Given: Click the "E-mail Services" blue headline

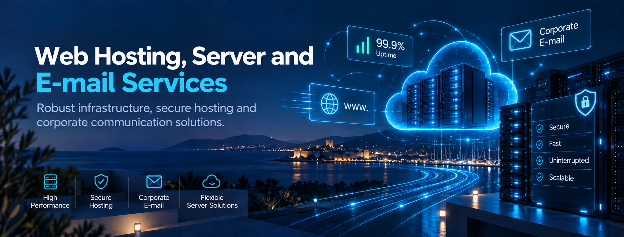Looking at the screenshot, I should 132,82.
